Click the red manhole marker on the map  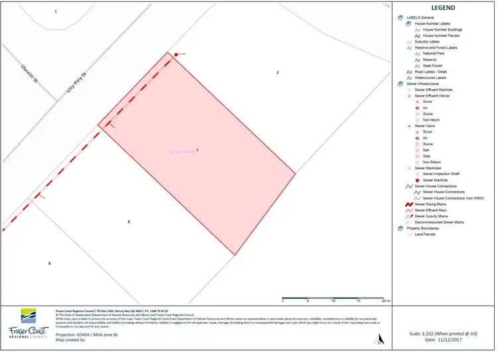click(175, 55)
